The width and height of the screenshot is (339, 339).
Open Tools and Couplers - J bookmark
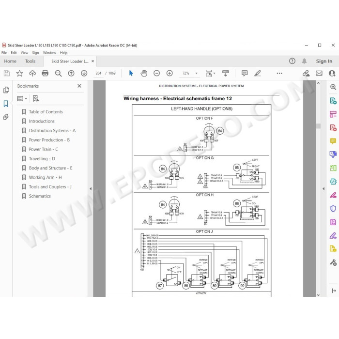coord(50,187)
